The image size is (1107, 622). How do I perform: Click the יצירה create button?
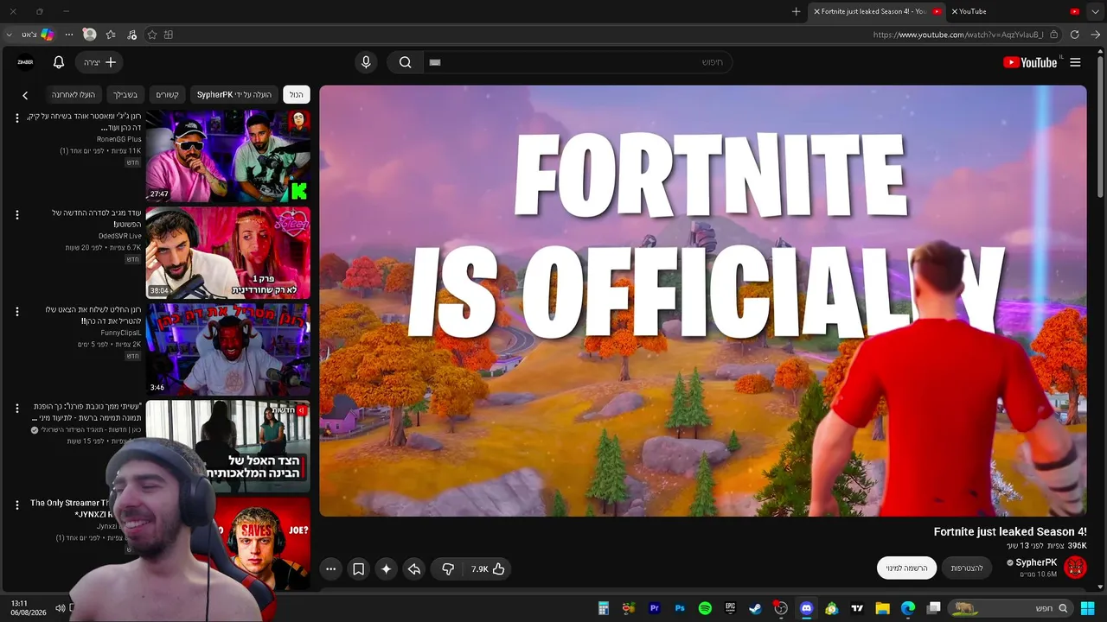[x=99, y=62]
